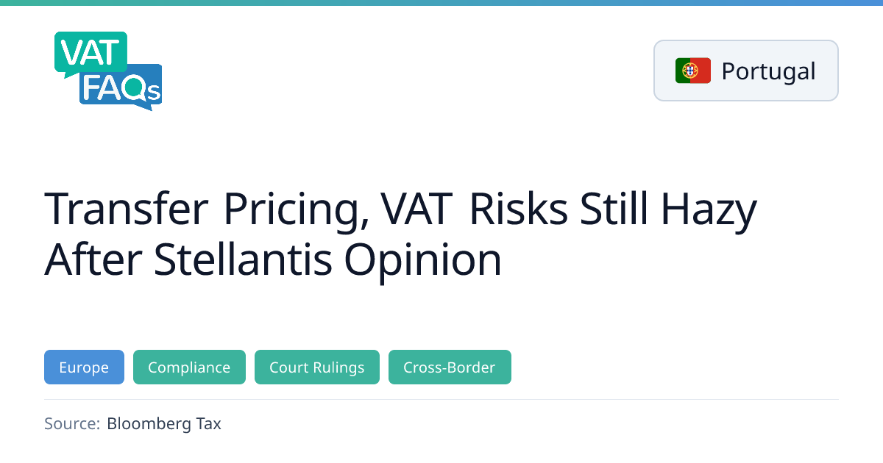Choose the Cross-Border tag
883x463 pixels.
click(450, 367)
